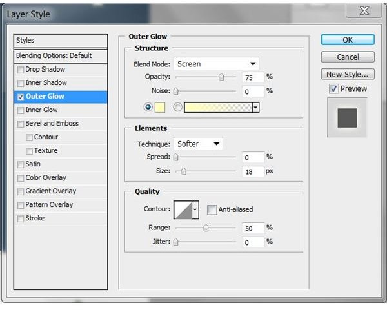Enable the Color Overlay checkbox

21,179
